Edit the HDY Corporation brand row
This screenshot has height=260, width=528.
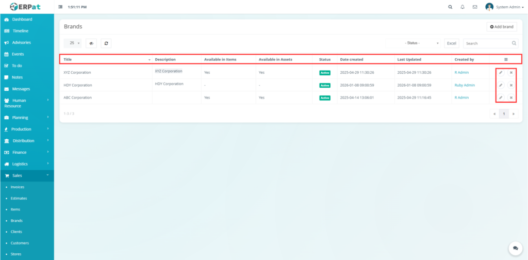[500, 85]
